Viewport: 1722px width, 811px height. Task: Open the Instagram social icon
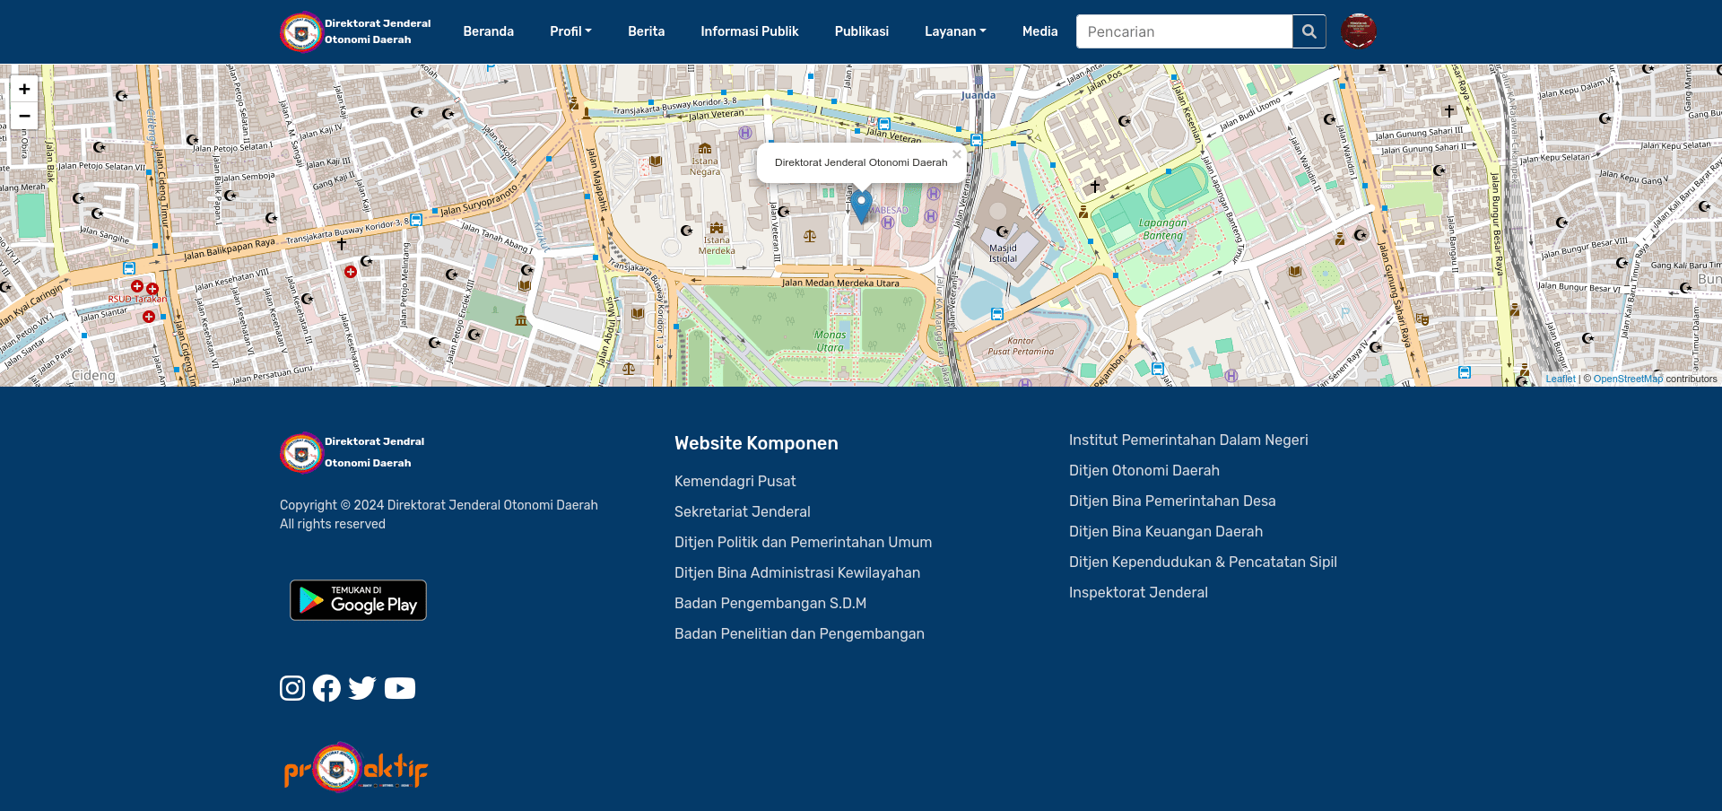click(292, 688)
